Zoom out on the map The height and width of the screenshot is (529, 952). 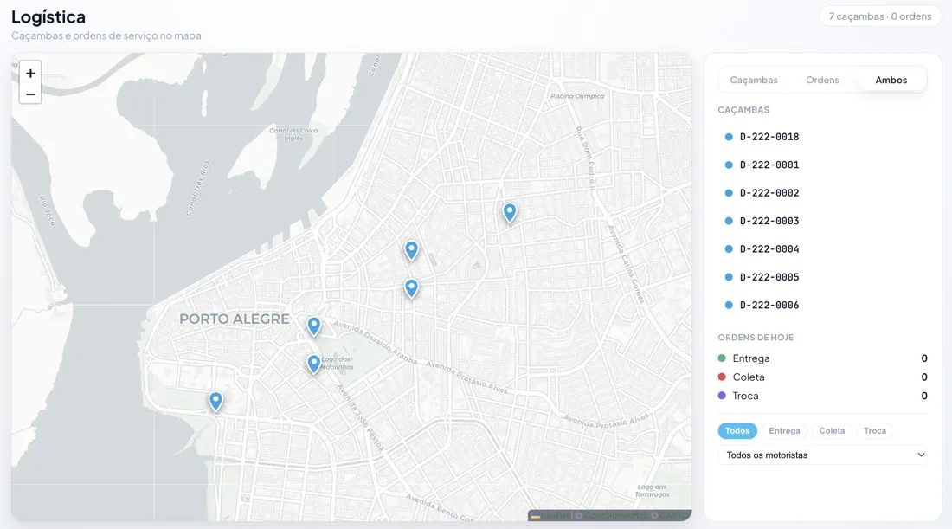click(x=30, y=94)
